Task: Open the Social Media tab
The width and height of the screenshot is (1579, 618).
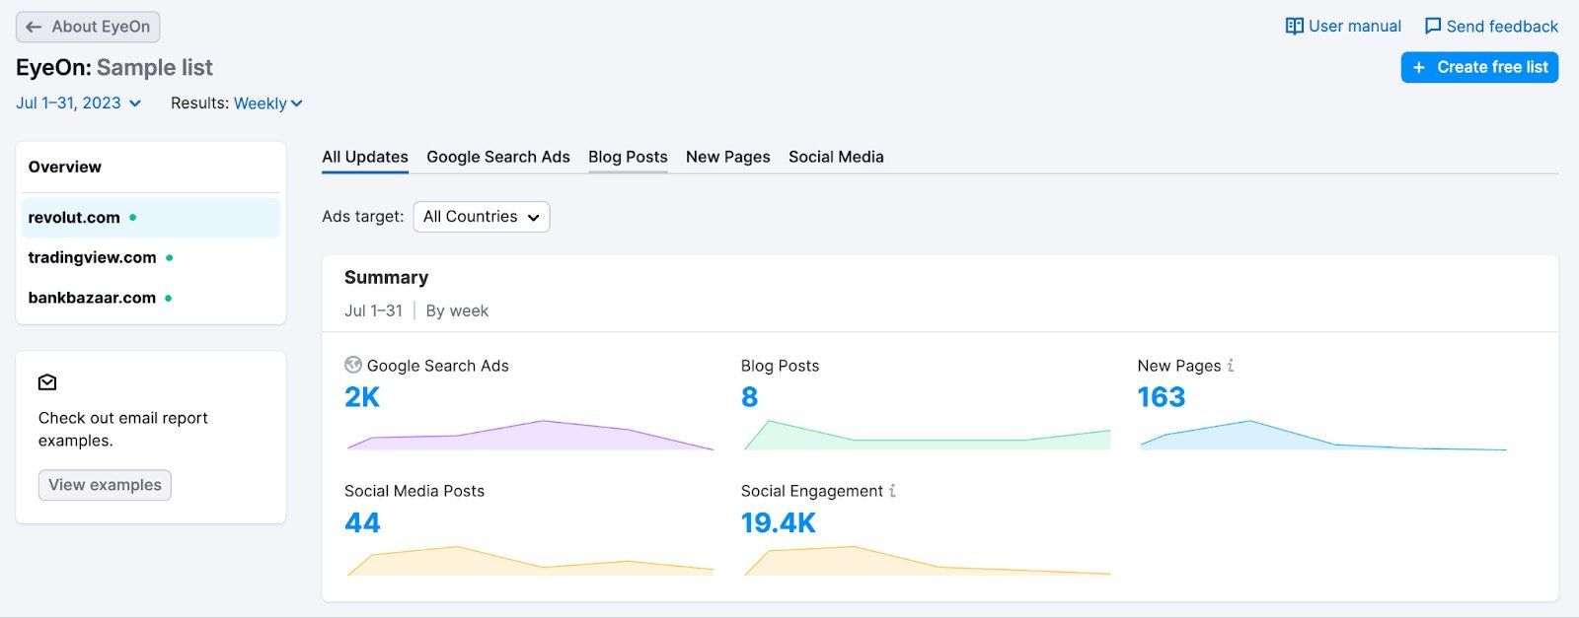Action: (x=836, y=157)
